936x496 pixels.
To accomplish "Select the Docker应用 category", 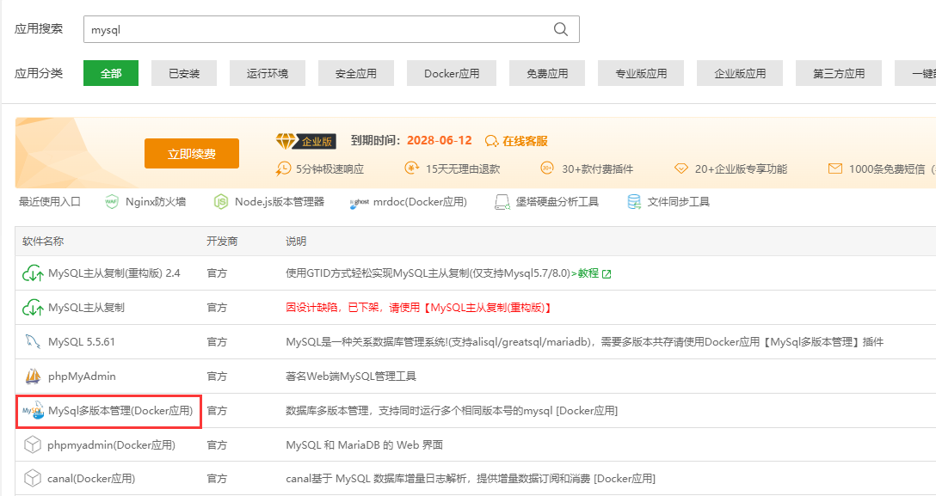I will 452,73.
